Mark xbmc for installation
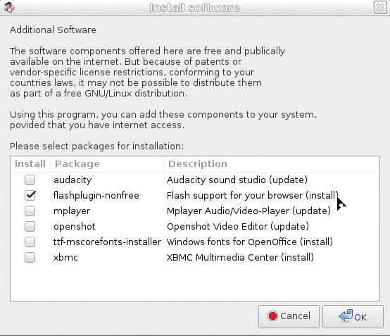This screenshot has height=336, width=390. [x=30, y=257]
